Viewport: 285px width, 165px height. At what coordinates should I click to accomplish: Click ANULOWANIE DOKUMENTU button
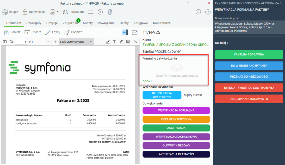pyautogui.click(x=249, y=99)
